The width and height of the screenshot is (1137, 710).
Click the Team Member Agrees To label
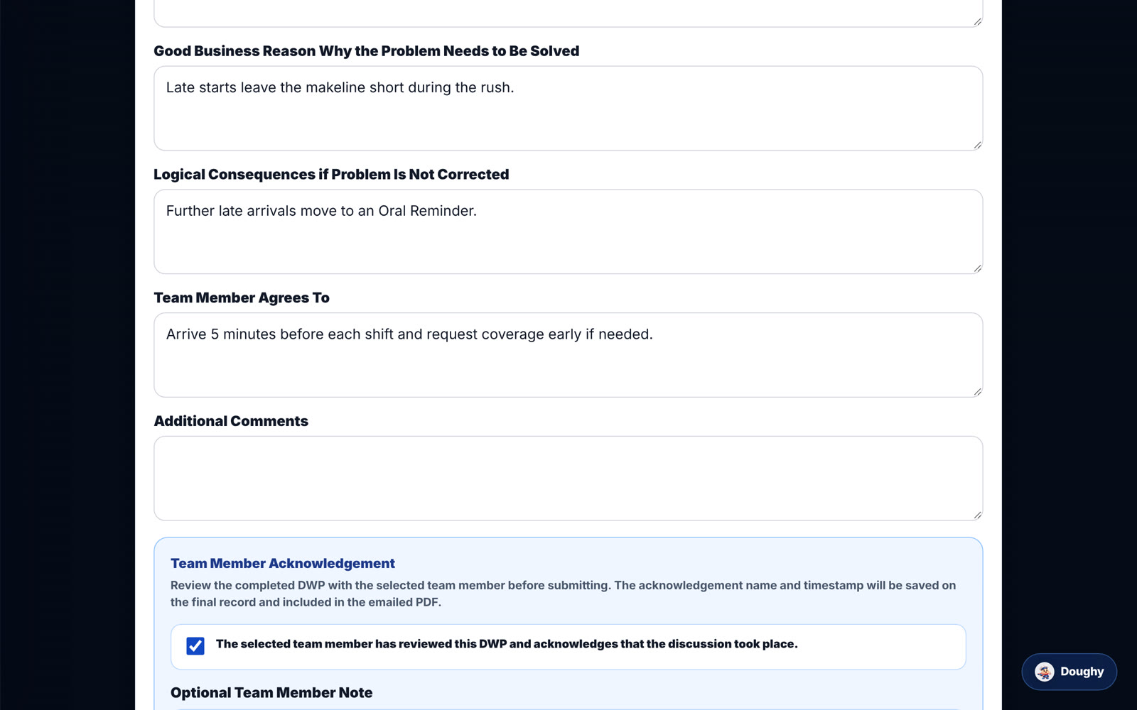[242, 297]
